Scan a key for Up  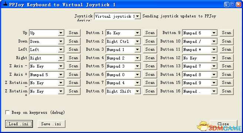click(74, 33)
